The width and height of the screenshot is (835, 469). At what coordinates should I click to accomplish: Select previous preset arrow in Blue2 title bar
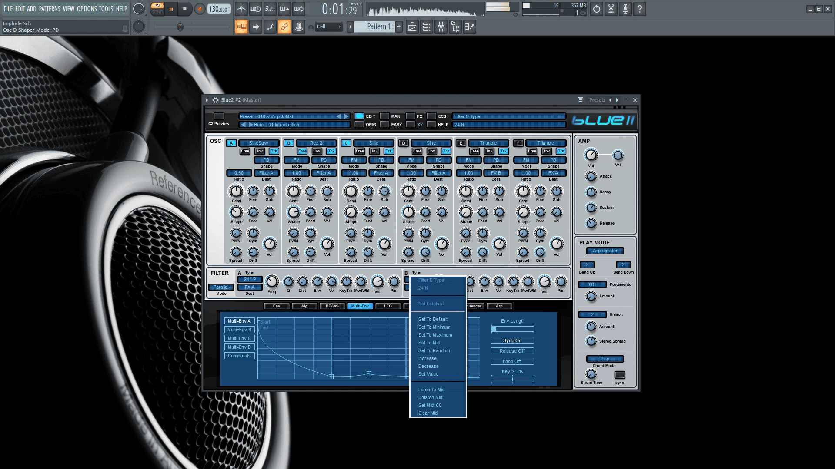(610, 100)
